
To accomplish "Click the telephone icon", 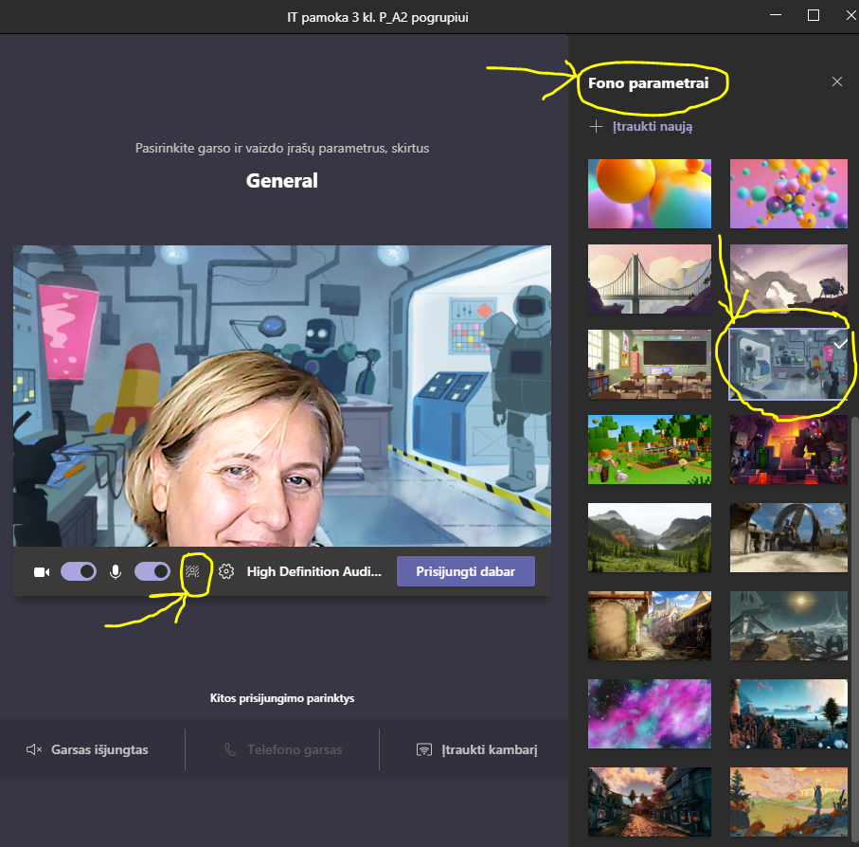I will coord(230,749).
